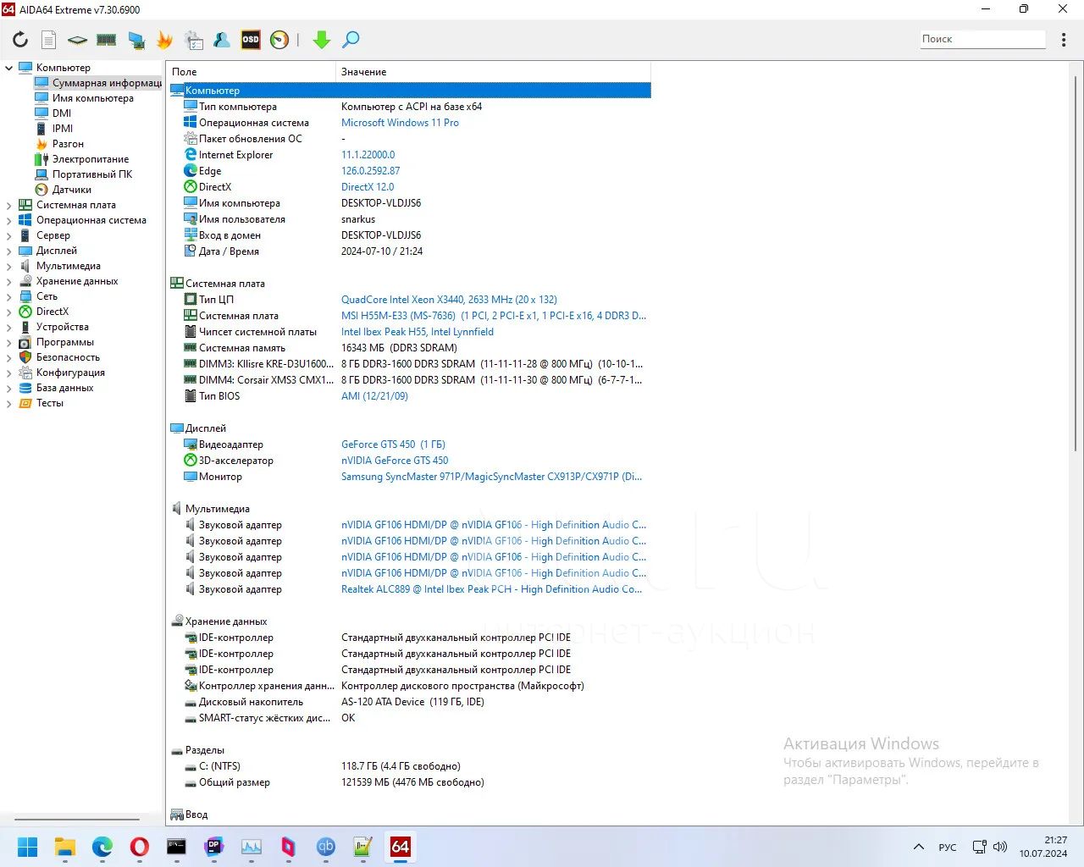
Task: Open File Explorer from taskbar
Action: pyautogui.click(x=64, y=847)
